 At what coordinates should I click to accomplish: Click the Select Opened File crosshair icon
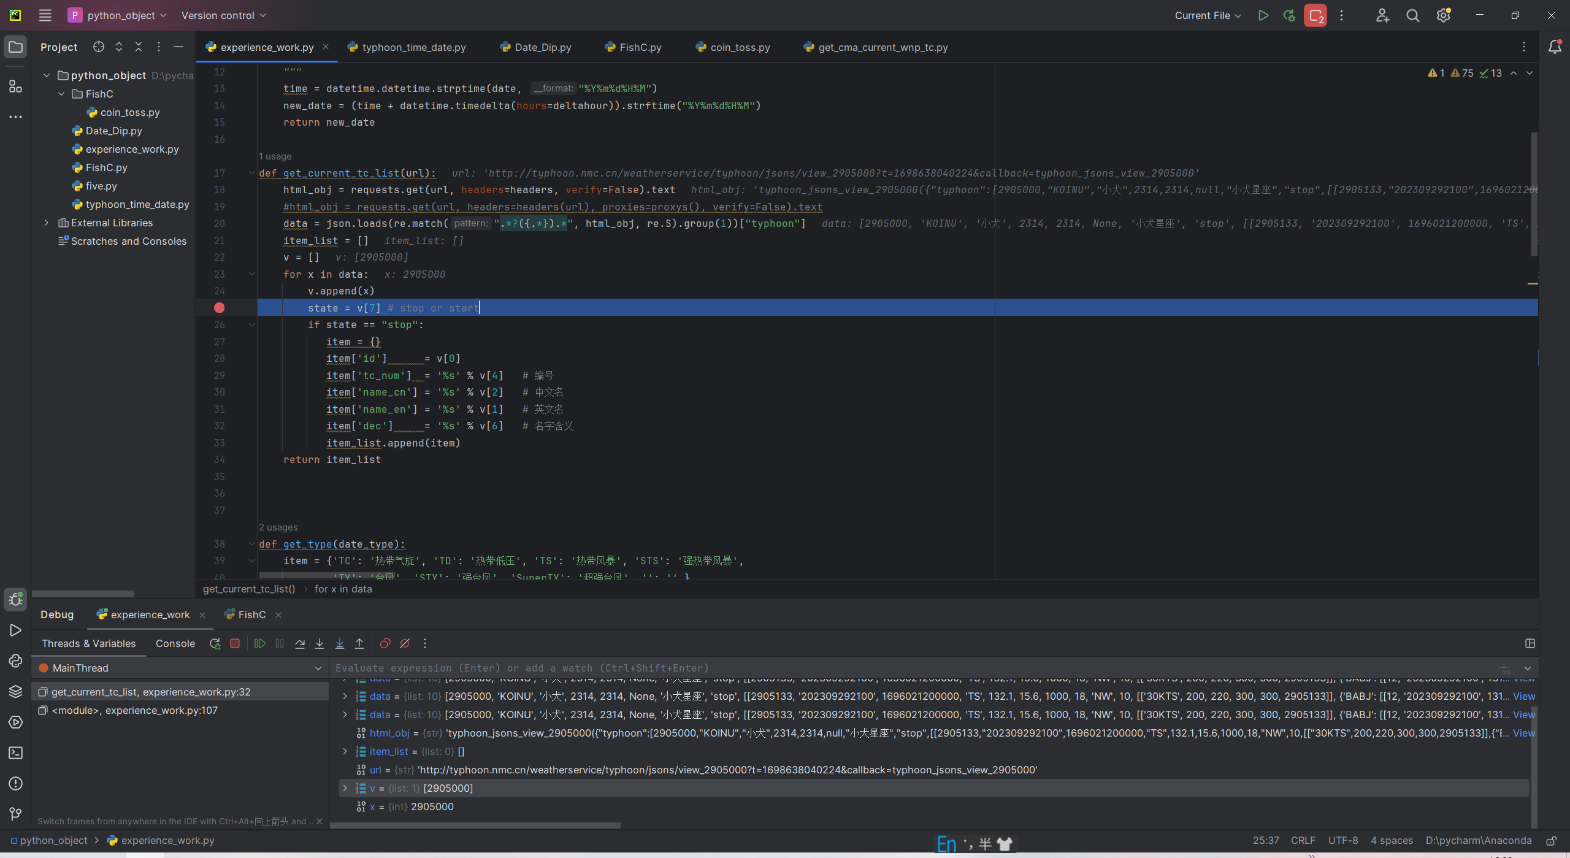pos(99,47)
